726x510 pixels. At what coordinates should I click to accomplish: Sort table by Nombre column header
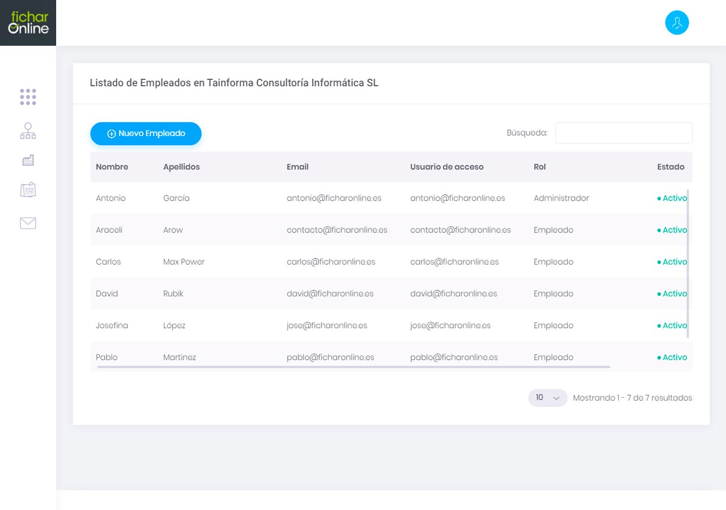click(112, 167)
